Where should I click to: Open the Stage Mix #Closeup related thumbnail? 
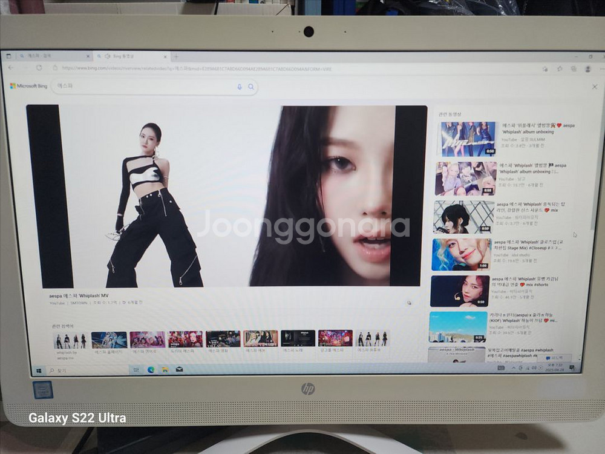pyautogui.click(x=461, y=254)
